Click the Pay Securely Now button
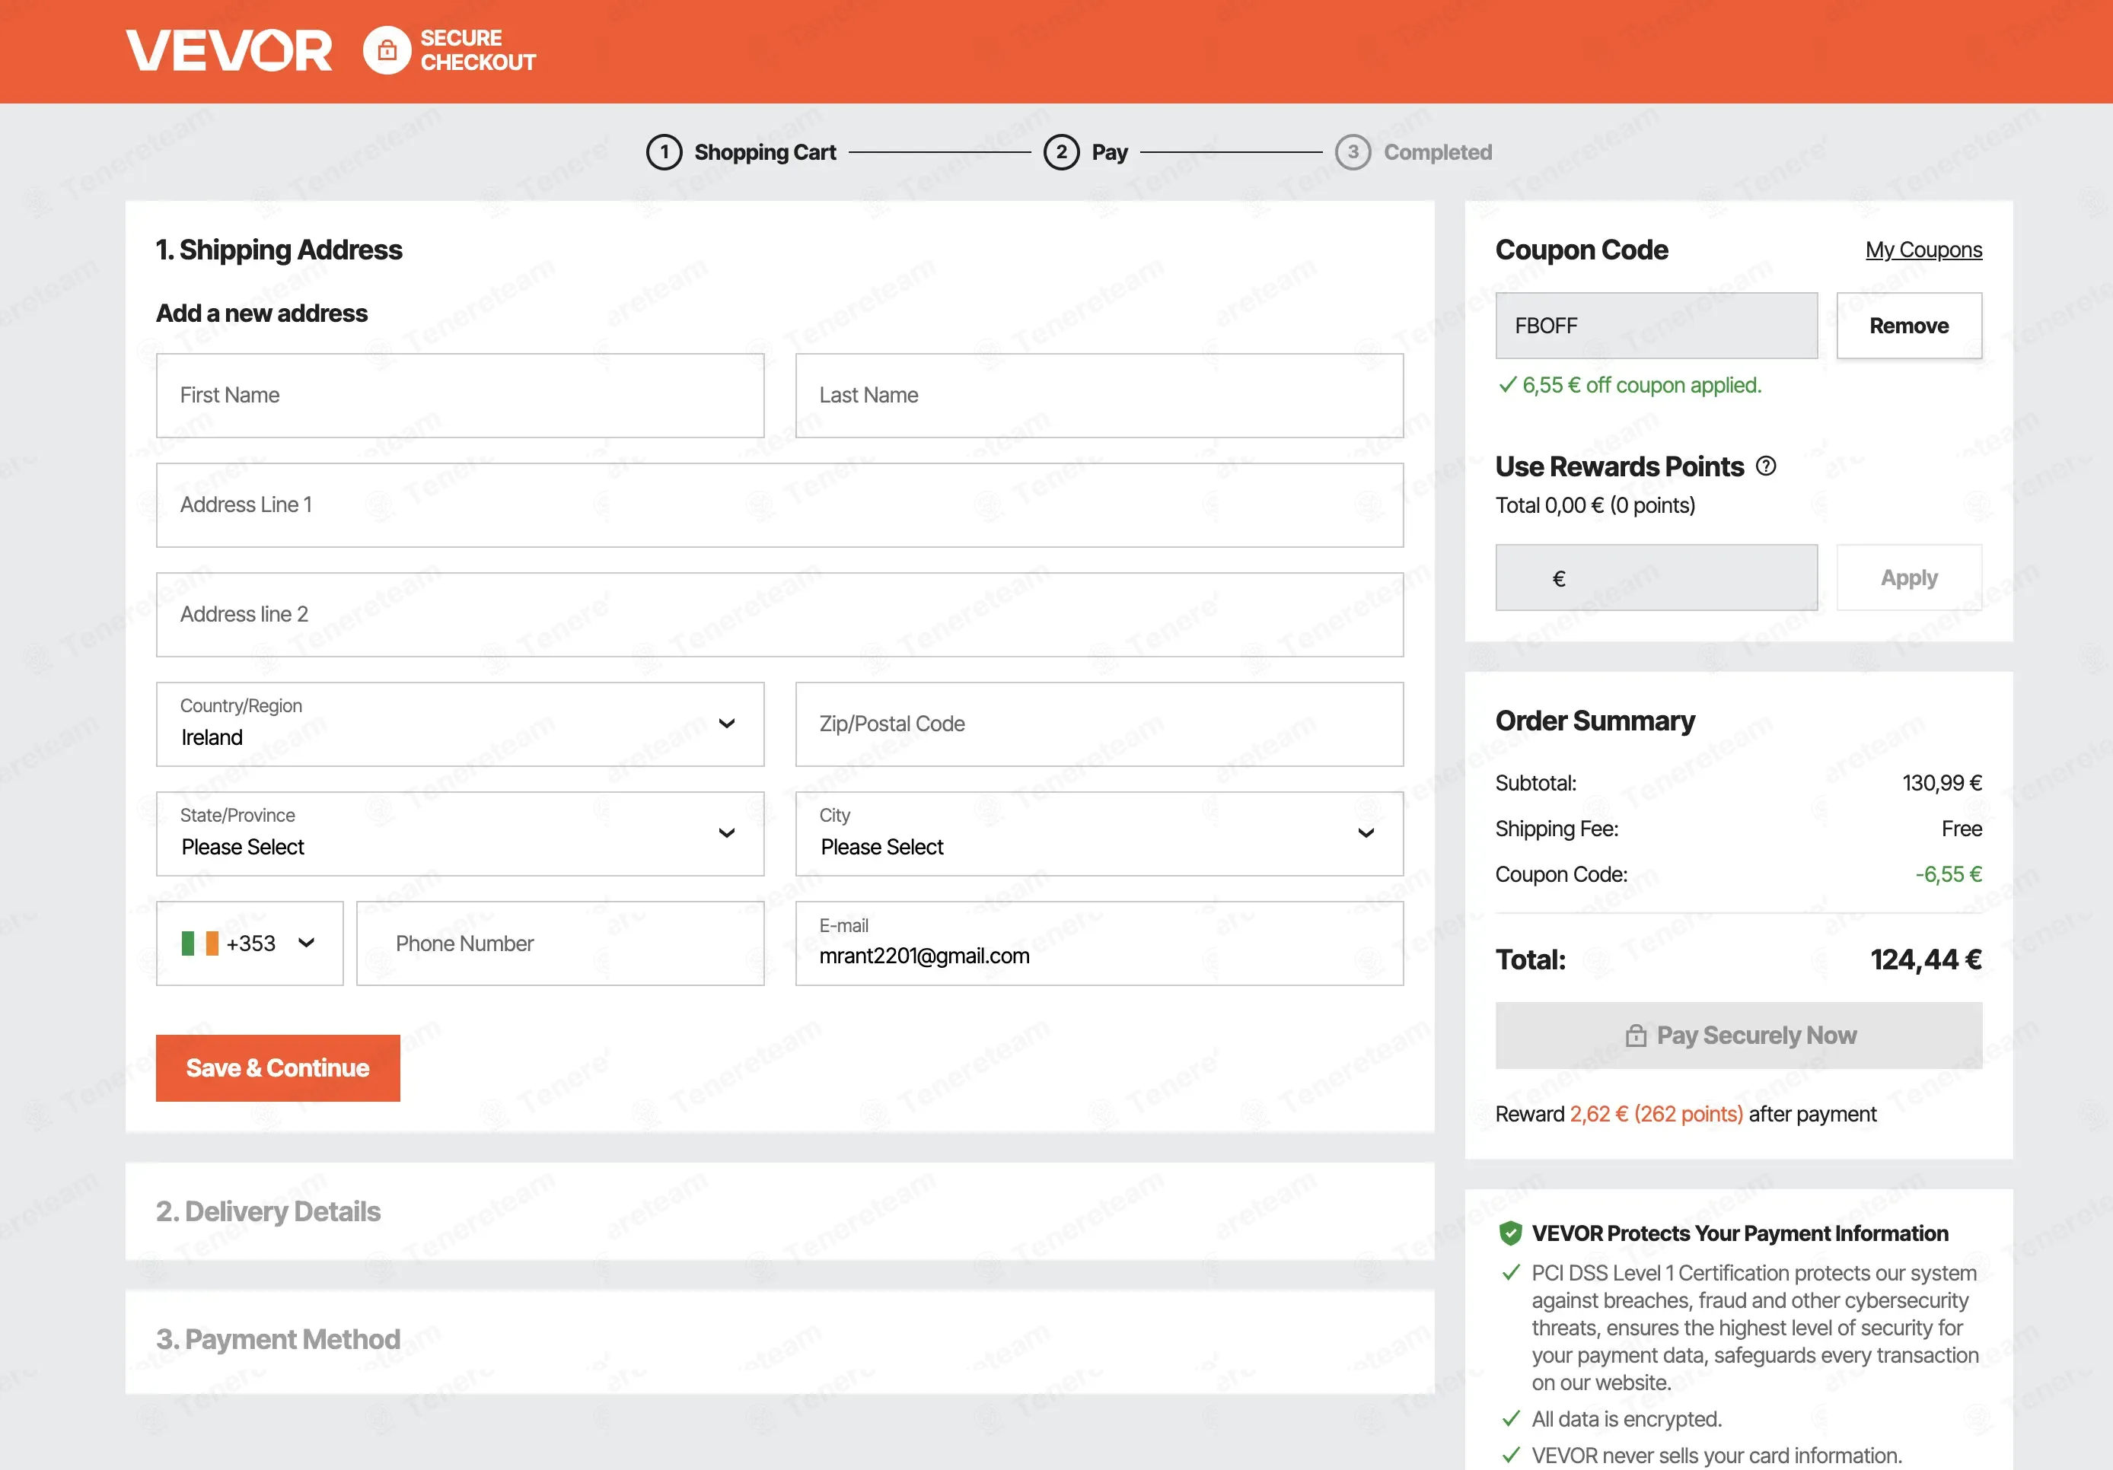 [x=1739, y=1036]
